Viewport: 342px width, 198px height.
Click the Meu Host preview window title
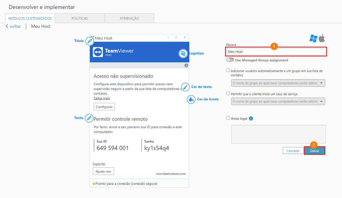104,38
